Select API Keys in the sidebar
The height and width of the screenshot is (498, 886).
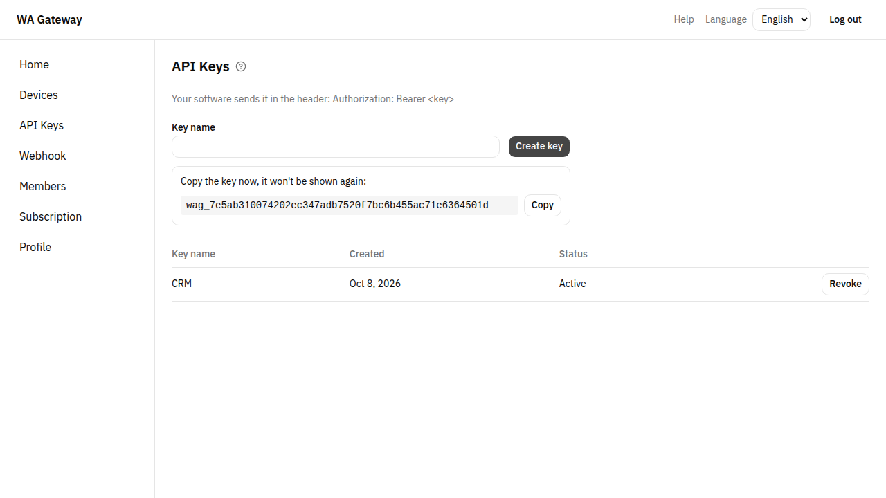tap(42, 125)
